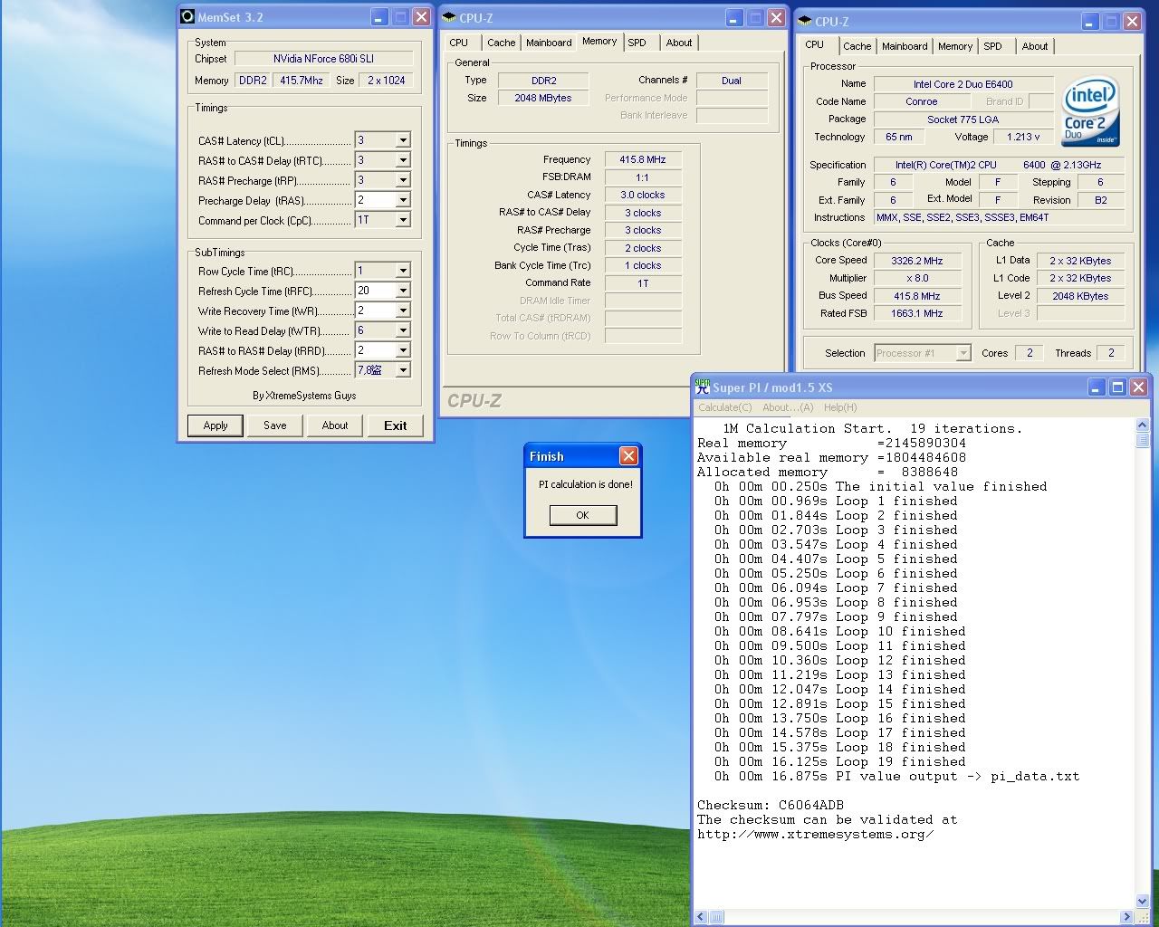Open About tab in Memory CPU-Z window

coord(679,43)
